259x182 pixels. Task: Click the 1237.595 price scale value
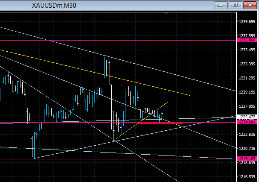coord(247,36)
